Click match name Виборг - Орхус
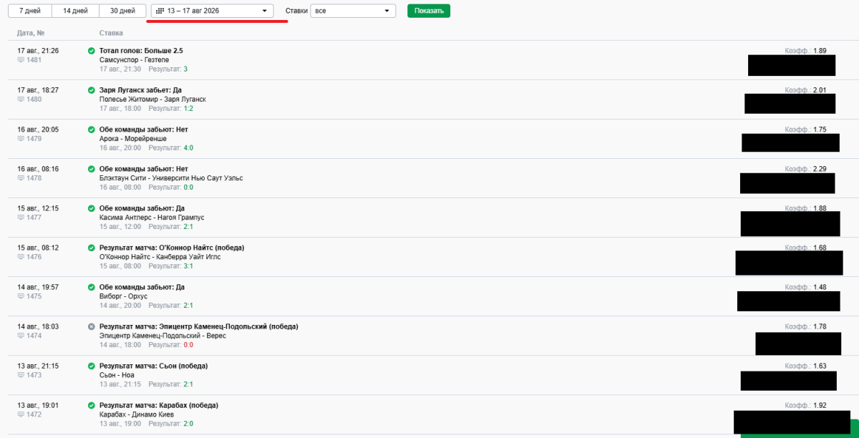The image size is (859, 438). click(x=123, y=296)
